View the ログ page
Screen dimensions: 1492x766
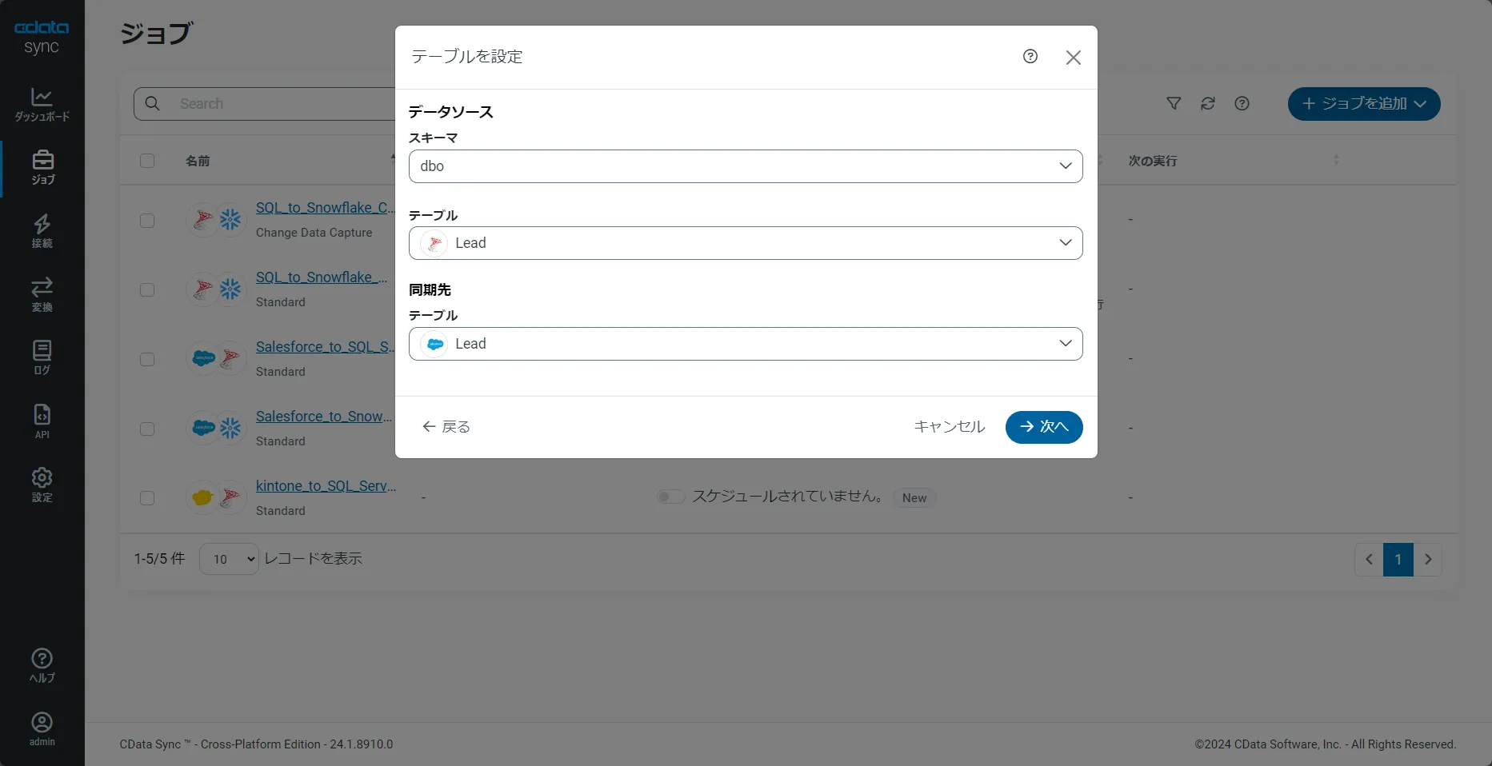point(42,357)
